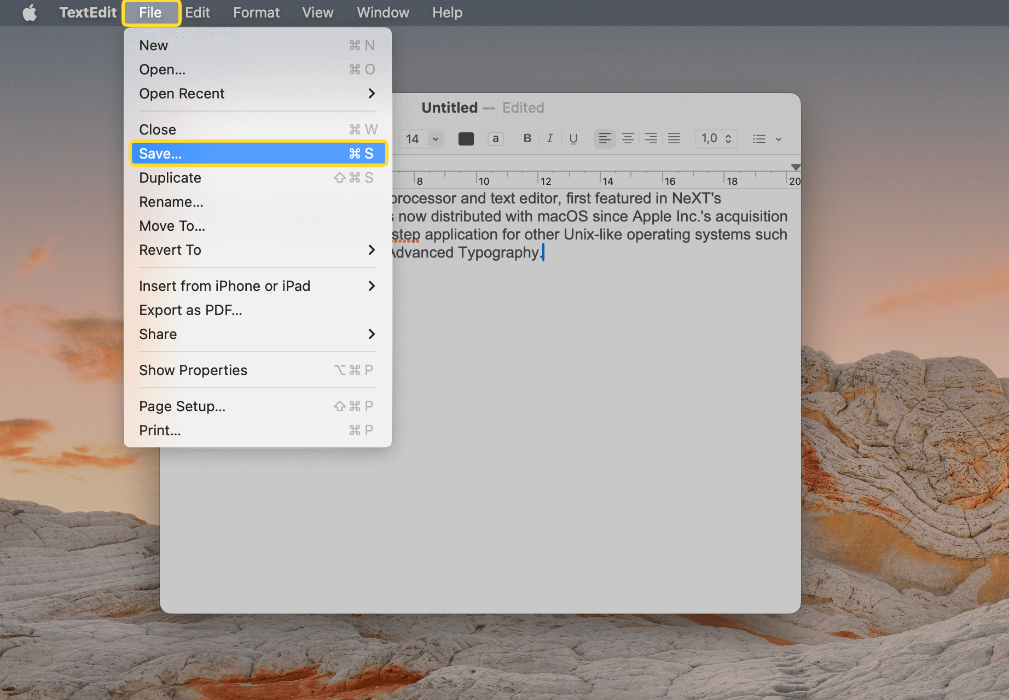The image size is (1009, 700).
Task: Select Rename... menu item
Action: 258,202
